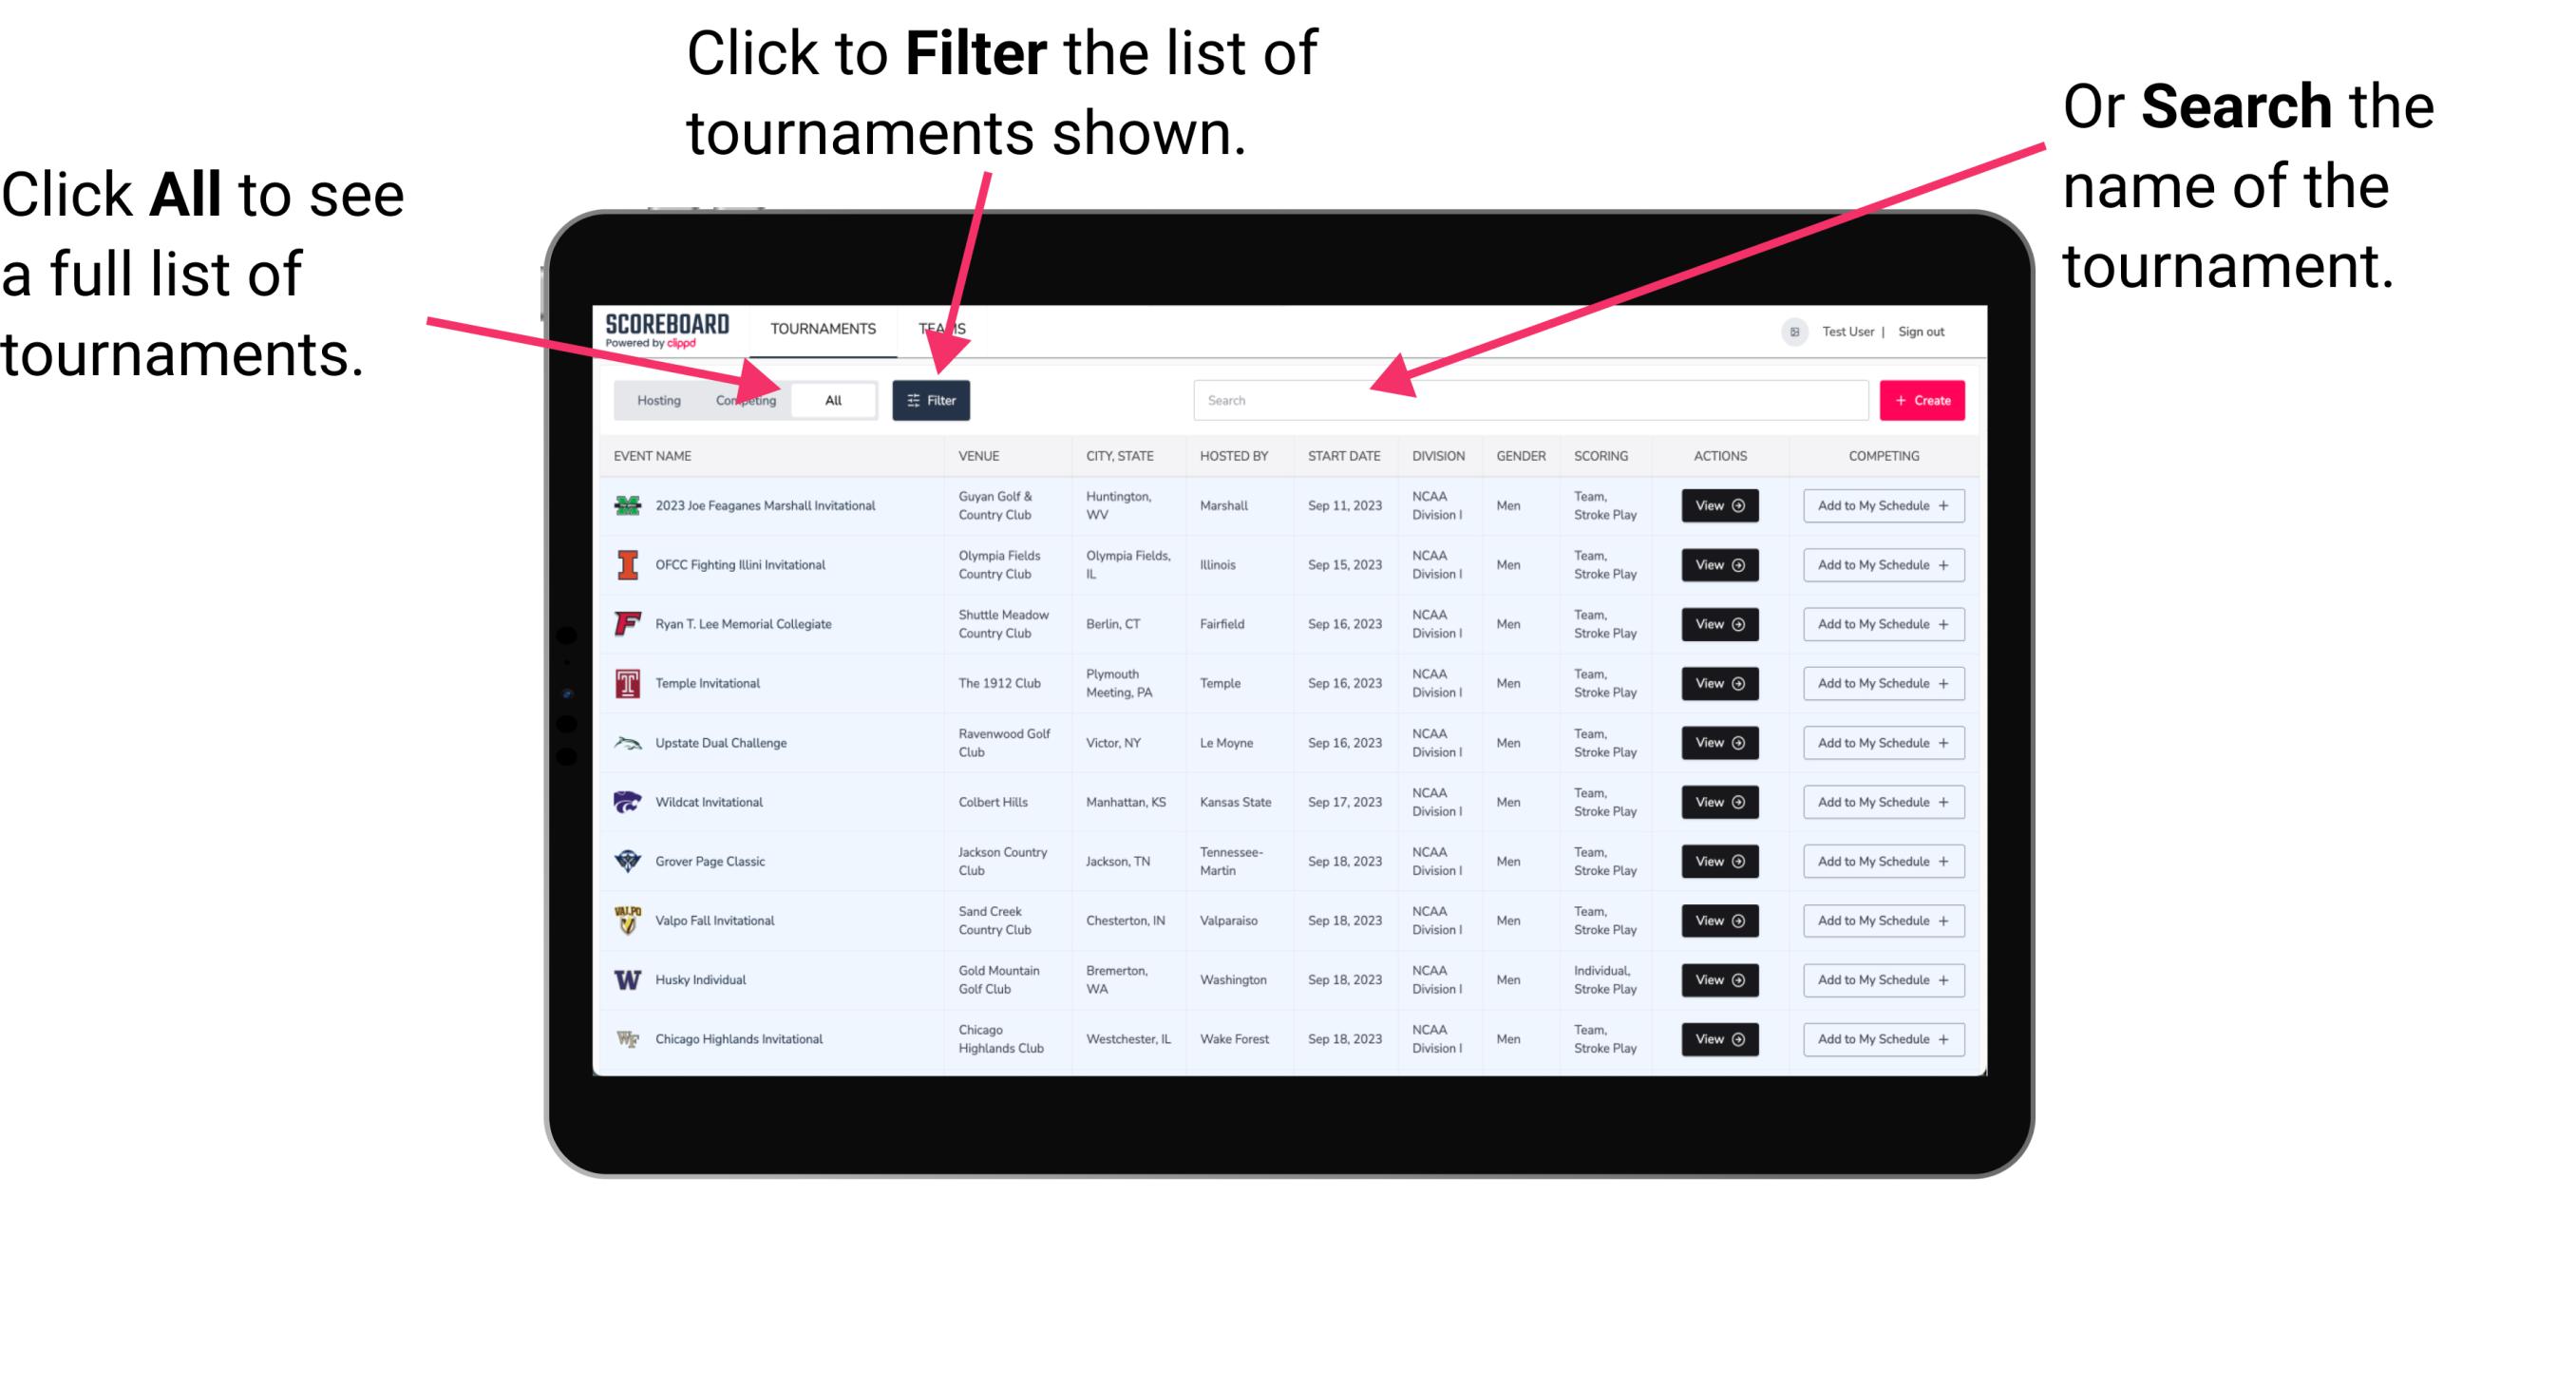Click the Fairfield team logo icon

[628, 623]
